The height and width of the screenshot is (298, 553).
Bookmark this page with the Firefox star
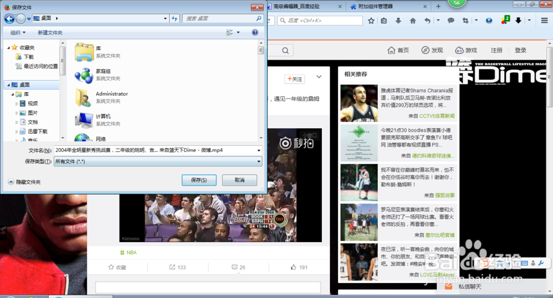coord(371,21)
